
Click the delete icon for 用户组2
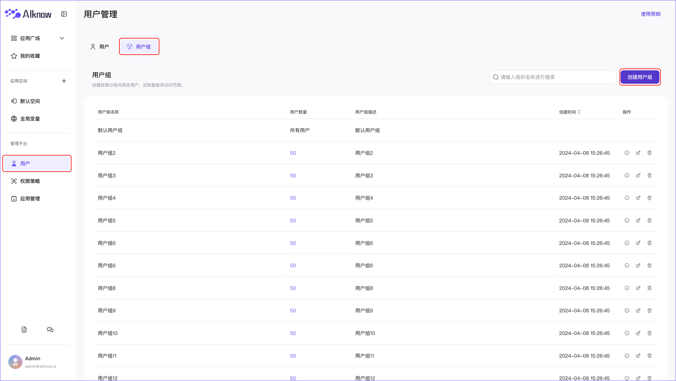click(x=649, y=153)
